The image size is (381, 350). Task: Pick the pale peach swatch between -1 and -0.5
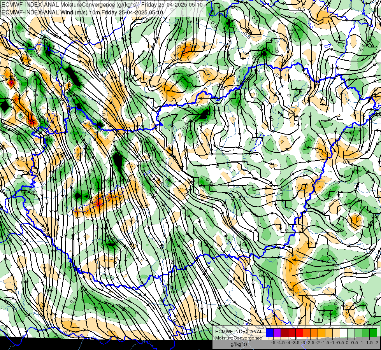coord(336,333)
